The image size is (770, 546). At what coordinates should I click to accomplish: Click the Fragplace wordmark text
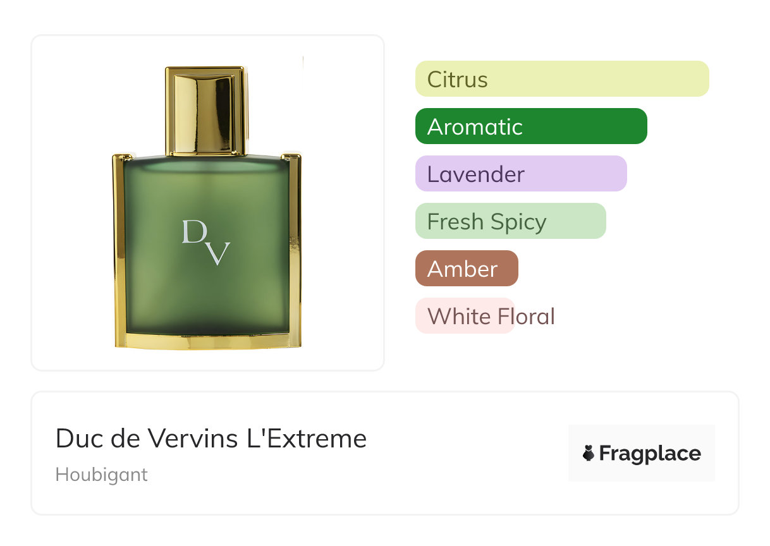650,454
